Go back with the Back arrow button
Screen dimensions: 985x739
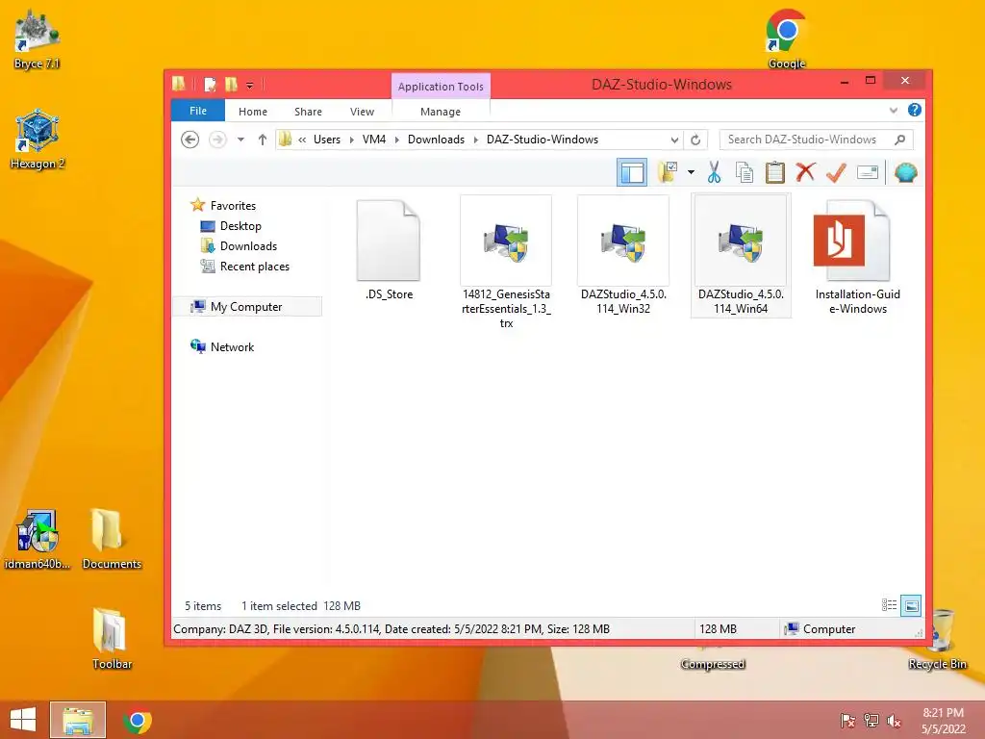pos(189,140)
